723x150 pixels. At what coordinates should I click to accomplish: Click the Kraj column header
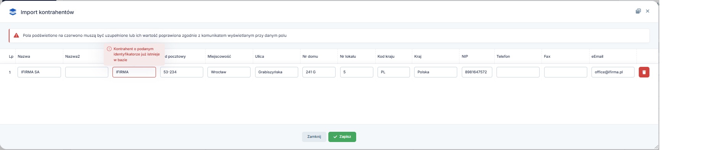point(418,57)
